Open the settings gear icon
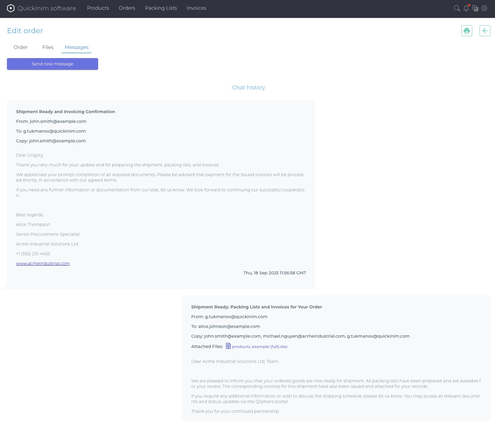This screenshot has width=495, height=421. [485, 8]
